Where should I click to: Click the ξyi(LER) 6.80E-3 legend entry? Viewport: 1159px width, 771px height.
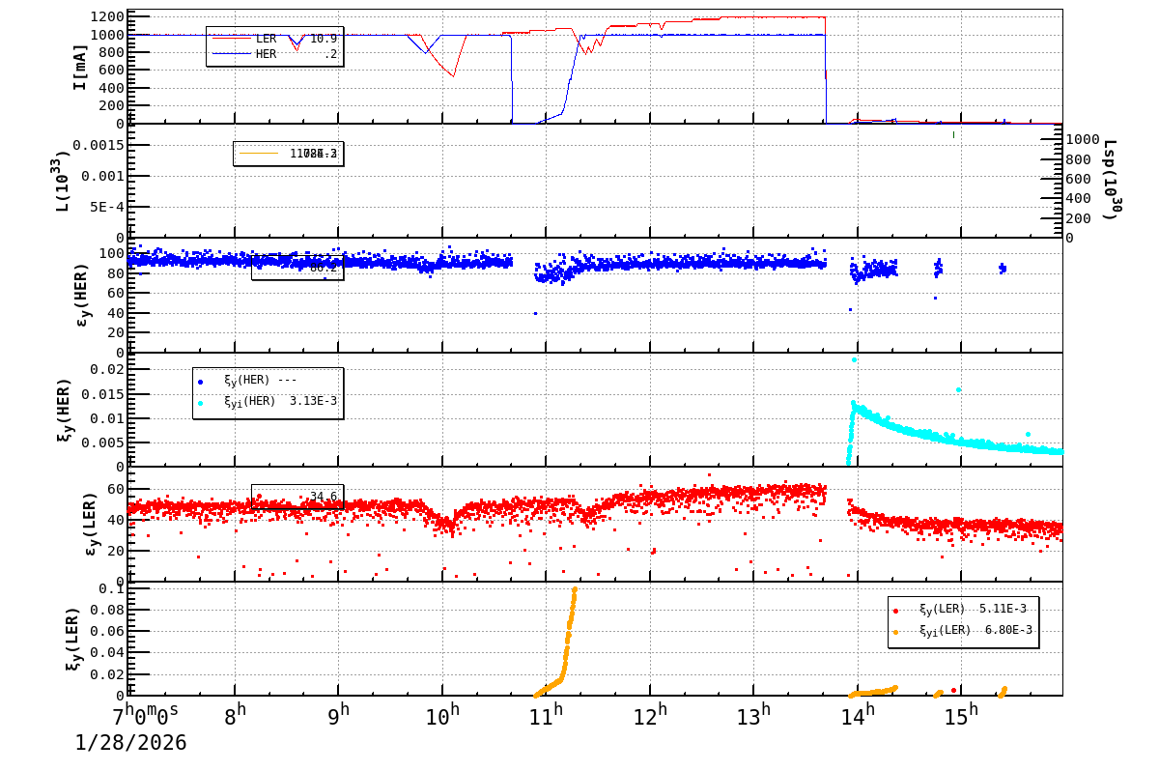[966, 632]
